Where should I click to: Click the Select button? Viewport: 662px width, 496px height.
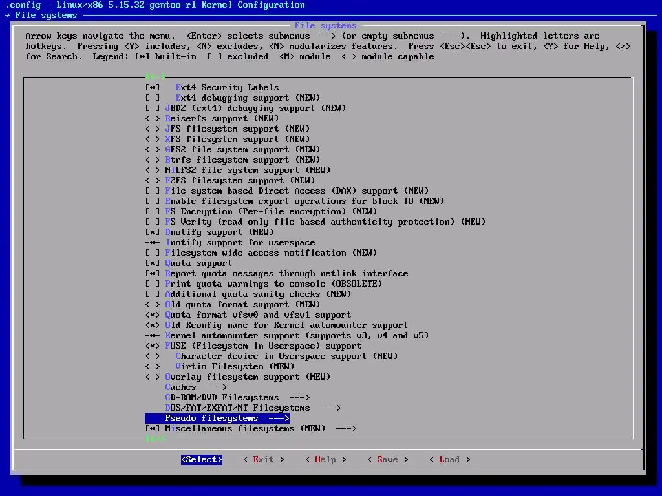coord(202,459)
